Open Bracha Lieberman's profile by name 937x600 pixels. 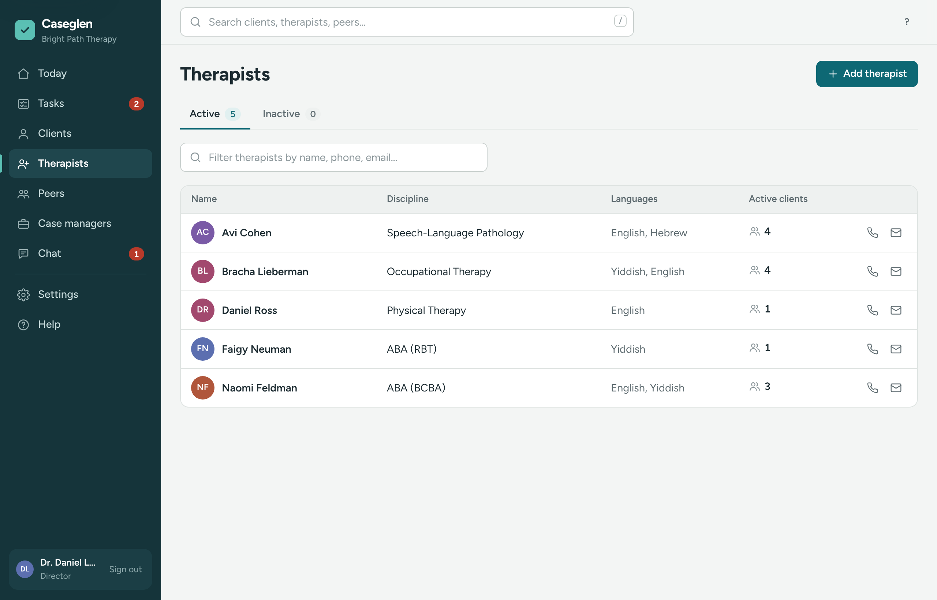point(265,271)
